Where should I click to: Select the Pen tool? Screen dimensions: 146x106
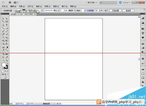pos(3,25)
